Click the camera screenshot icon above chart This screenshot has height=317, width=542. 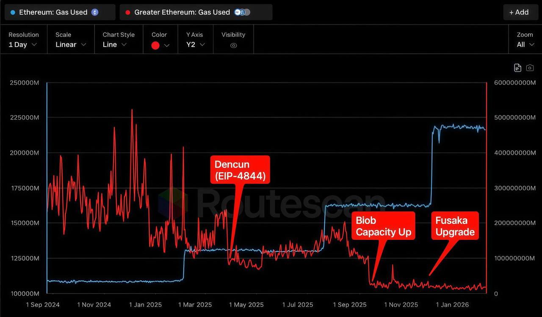[x=530, y=68]
